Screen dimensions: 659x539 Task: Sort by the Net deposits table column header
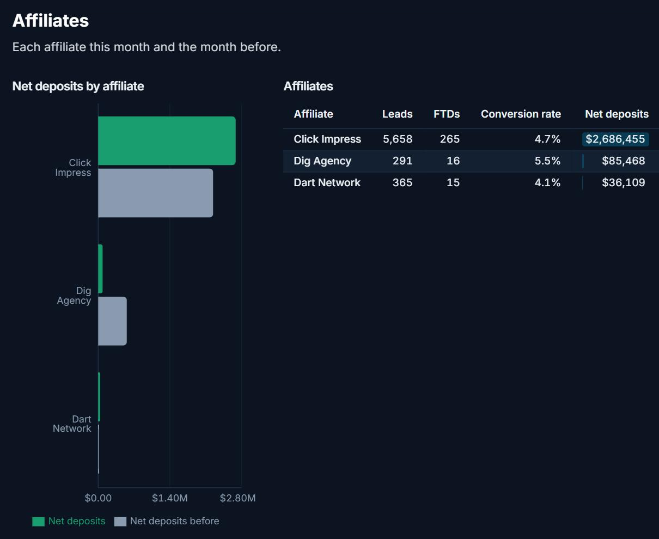click(x=617, y=114)
